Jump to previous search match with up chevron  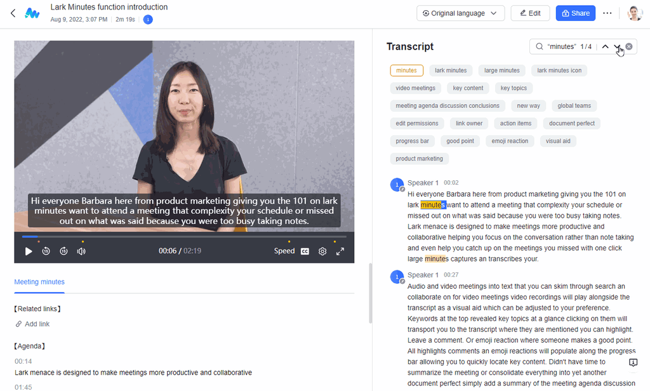(605, 46)
